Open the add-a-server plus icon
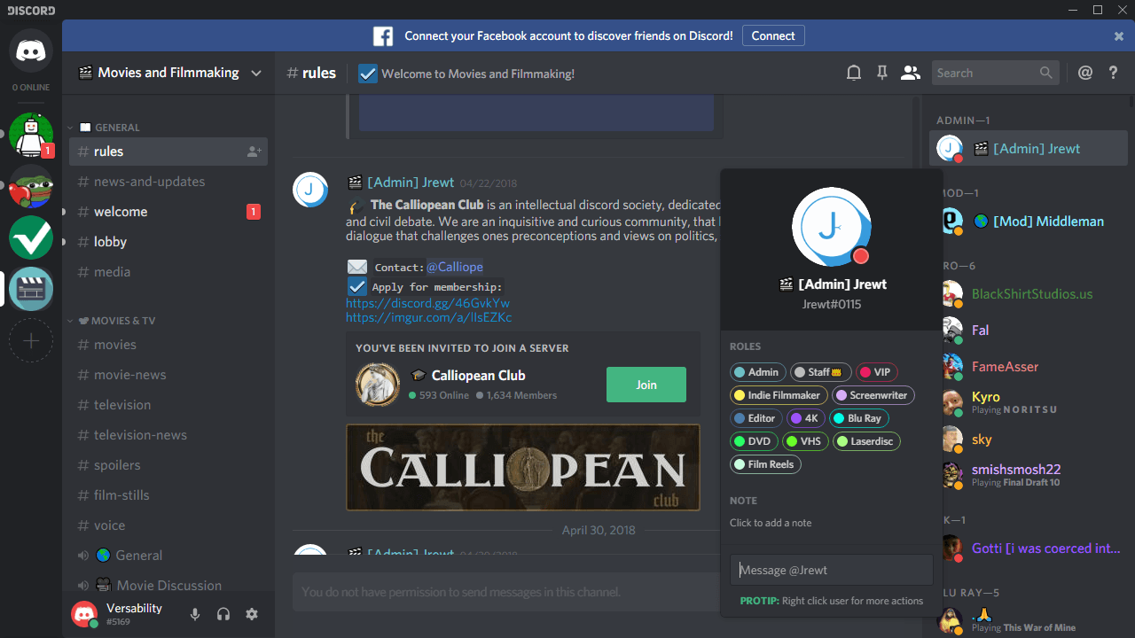The width and height of the screenshot is (1135, 638). 31,340
